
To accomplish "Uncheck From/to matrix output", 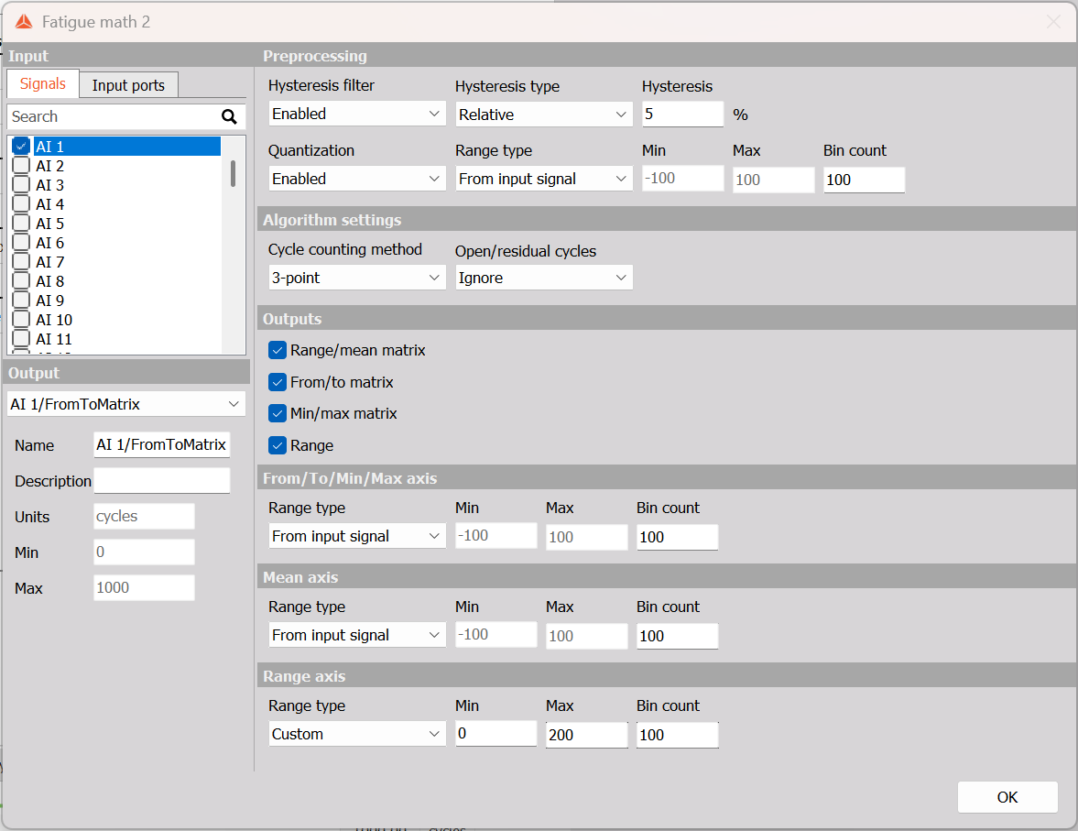I will click(x=278, y=382).
